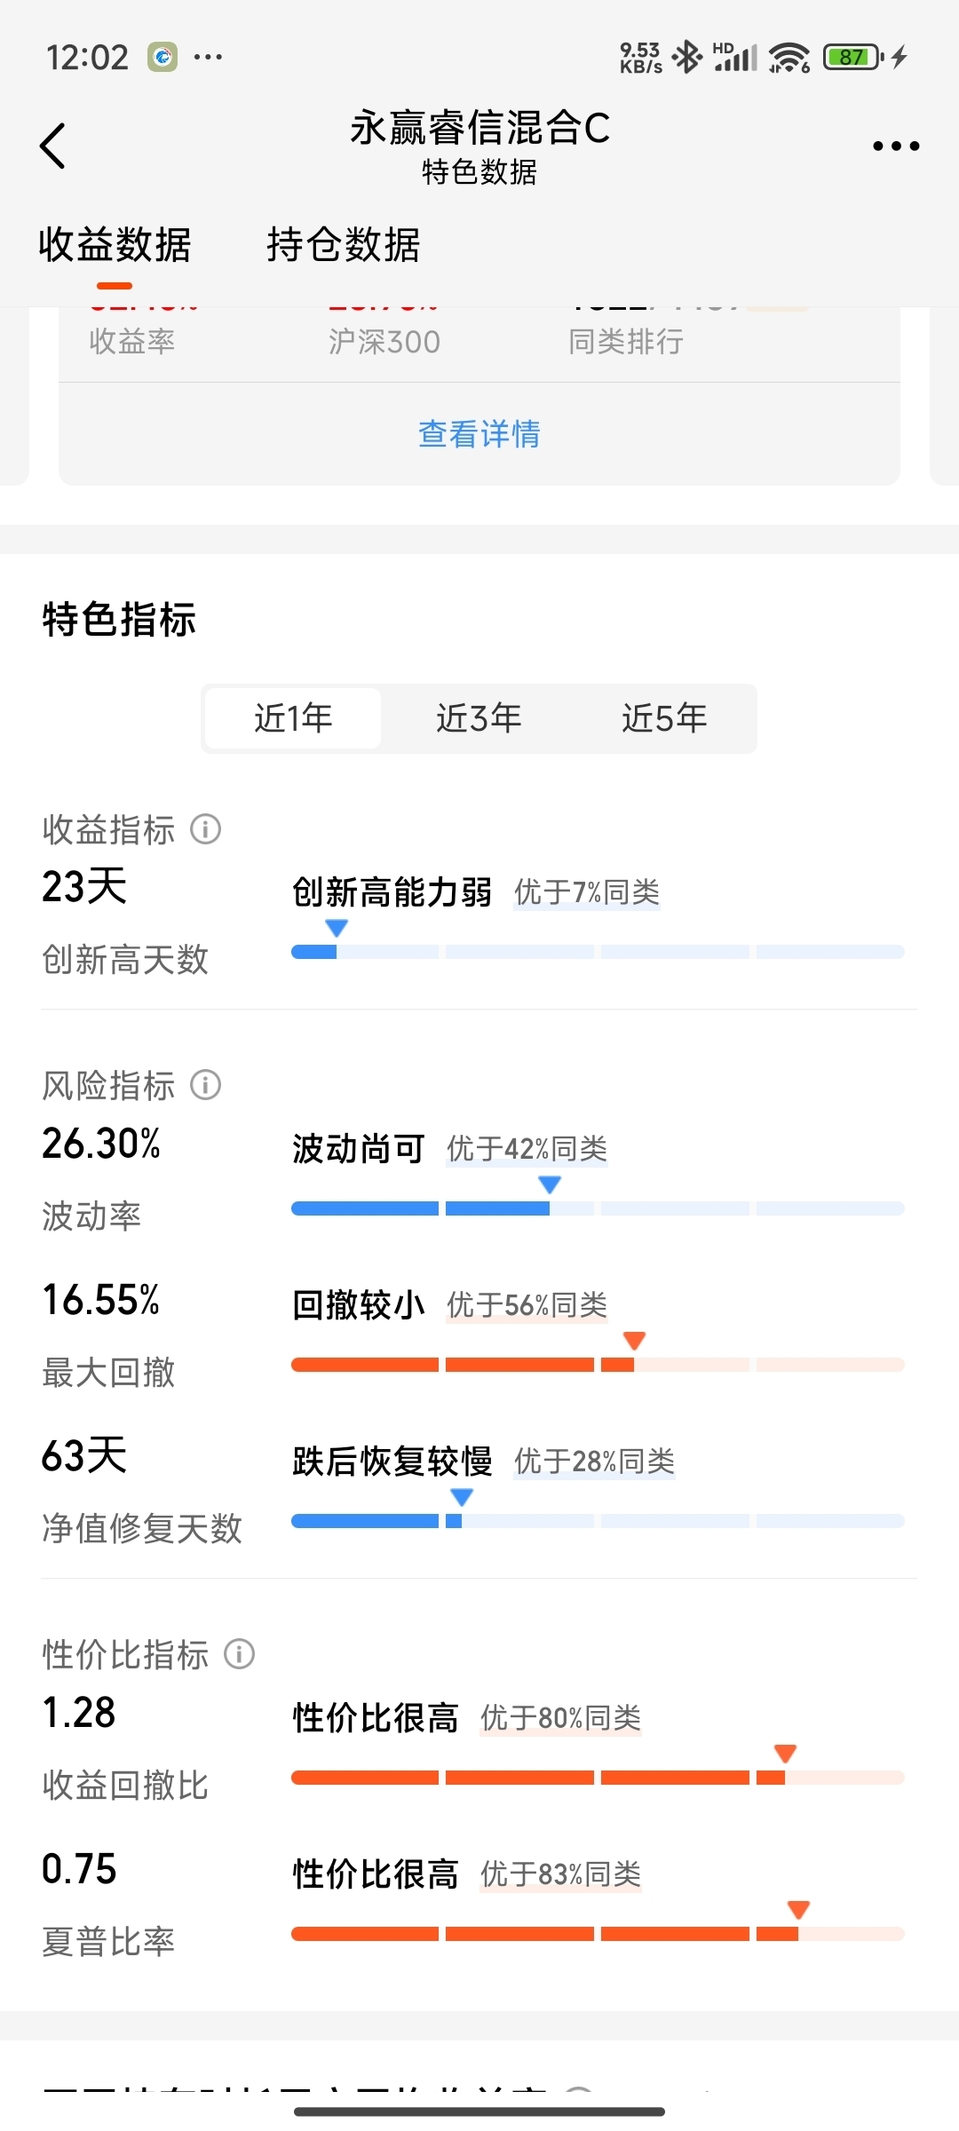Tap the battery status icon

click(x=852, y=58)
